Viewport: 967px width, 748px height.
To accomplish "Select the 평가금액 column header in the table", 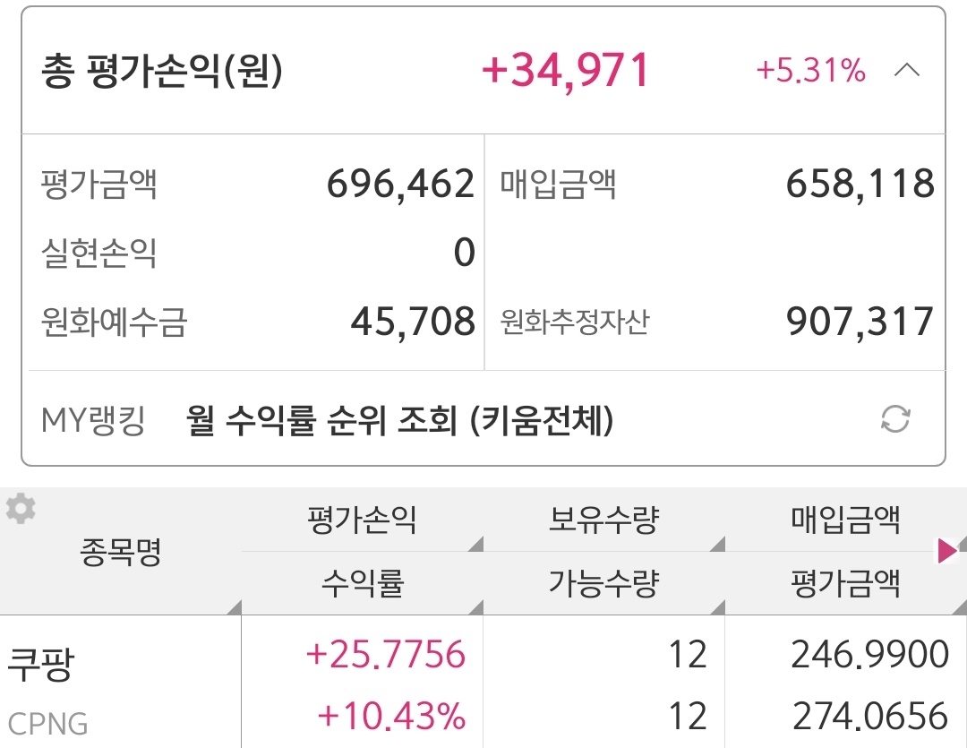I will [x=845, y=584].
